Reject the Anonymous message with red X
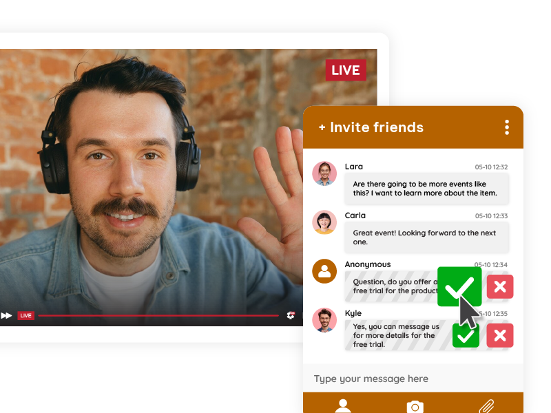The image size is (551, 413). click(500, 286)
